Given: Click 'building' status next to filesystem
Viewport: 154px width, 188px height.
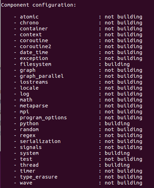Looking at the screenshot, I should click(x=117, y=64).
